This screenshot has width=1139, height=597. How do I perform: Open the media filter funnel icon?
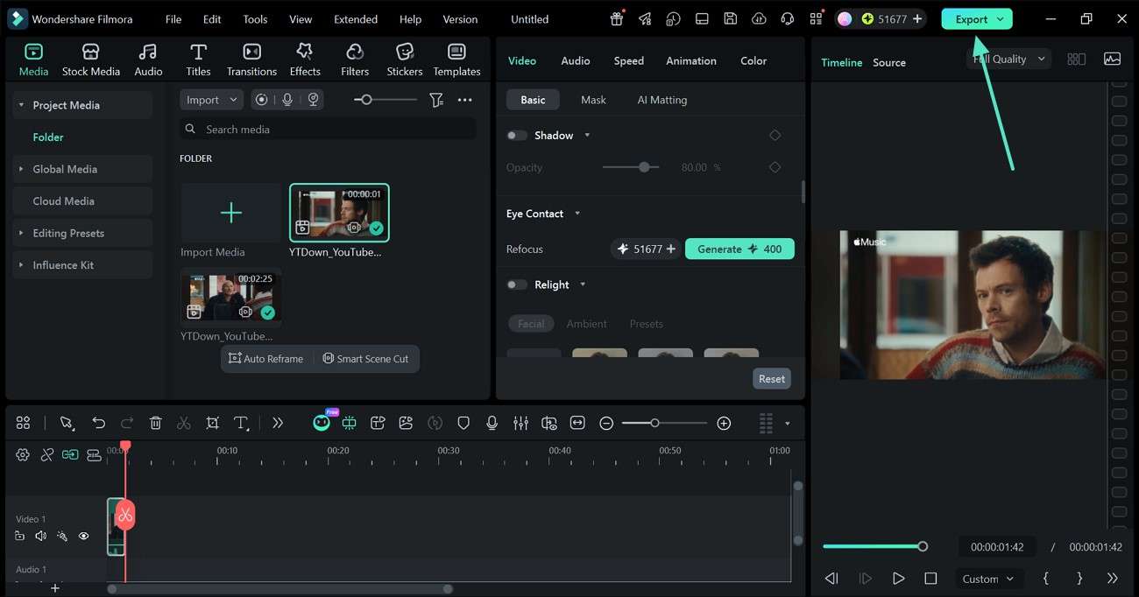(x=436, y=100)
